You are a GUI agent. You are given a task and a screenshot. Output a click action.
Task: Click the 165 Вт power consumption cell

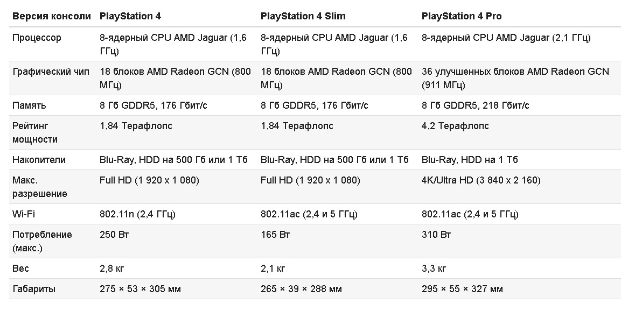tap(275, 235)
